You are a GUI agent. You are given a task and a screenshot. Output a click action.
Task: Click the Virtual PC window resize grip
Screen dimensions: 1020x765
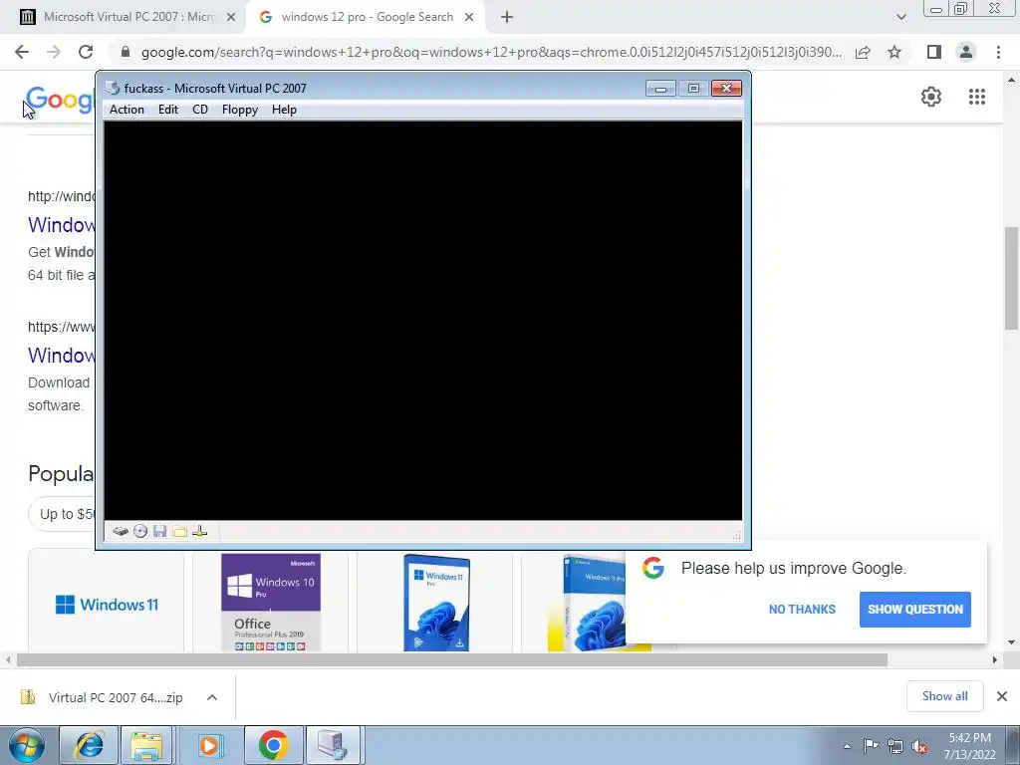[736, 535]
